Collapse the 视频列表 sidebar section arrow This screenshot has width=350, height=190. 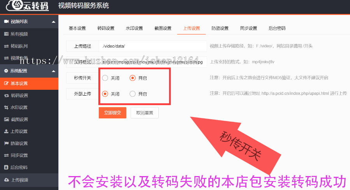click(x=53, y=22)
